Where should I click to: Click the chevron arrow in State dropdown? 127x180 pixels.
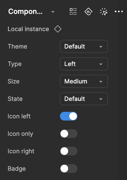(101, 99)
